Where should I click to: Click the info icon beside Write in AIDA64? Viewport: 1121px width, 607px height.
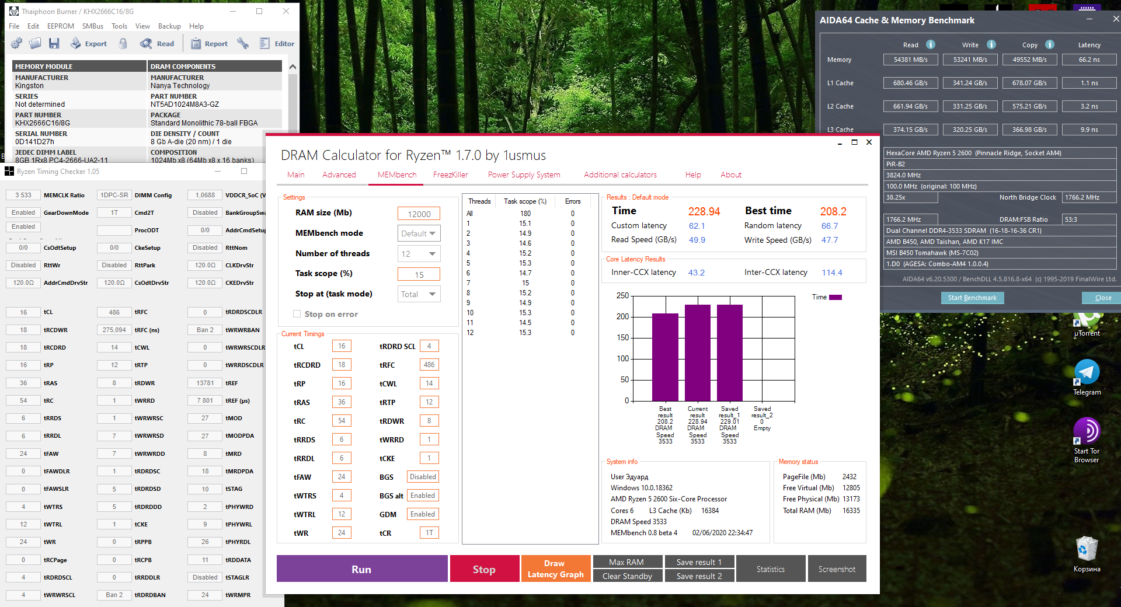point(991,44)
